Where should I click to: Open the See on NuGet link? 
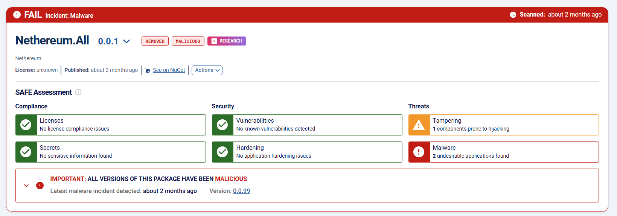[169, 70]
